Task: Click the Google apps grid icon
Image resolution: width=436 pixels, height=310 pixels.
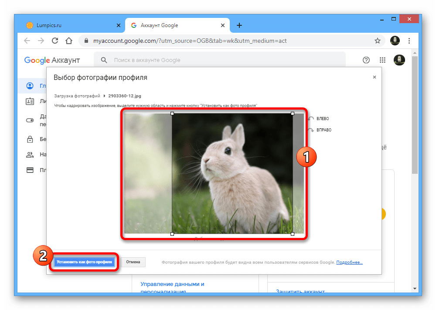Action: [382, 60]
